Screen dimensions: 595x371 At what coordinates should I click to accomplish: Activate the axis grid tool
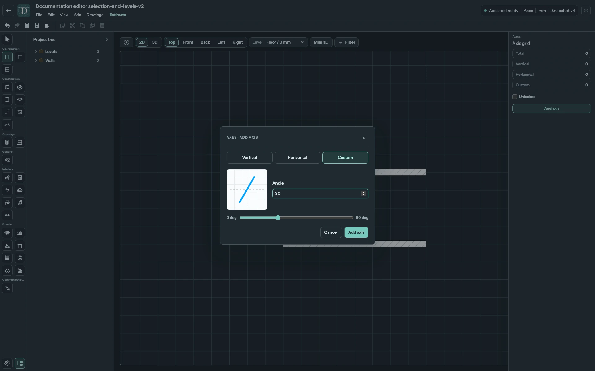tap(7, 57)
